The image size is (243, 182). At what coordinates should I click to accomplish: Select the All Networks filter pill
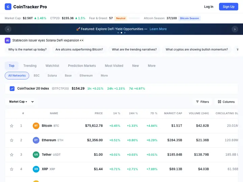[17, 75]
